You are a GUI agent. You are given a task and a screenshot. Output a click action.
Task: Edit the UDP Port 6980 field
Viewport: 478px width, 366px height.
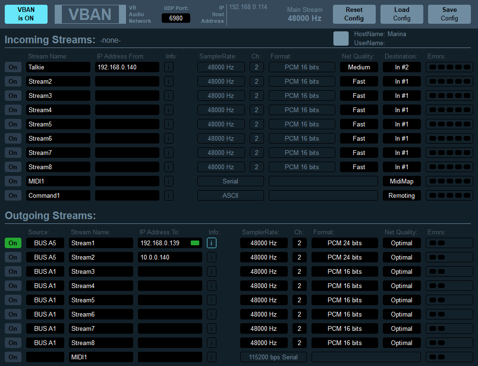tap(176, 18)
